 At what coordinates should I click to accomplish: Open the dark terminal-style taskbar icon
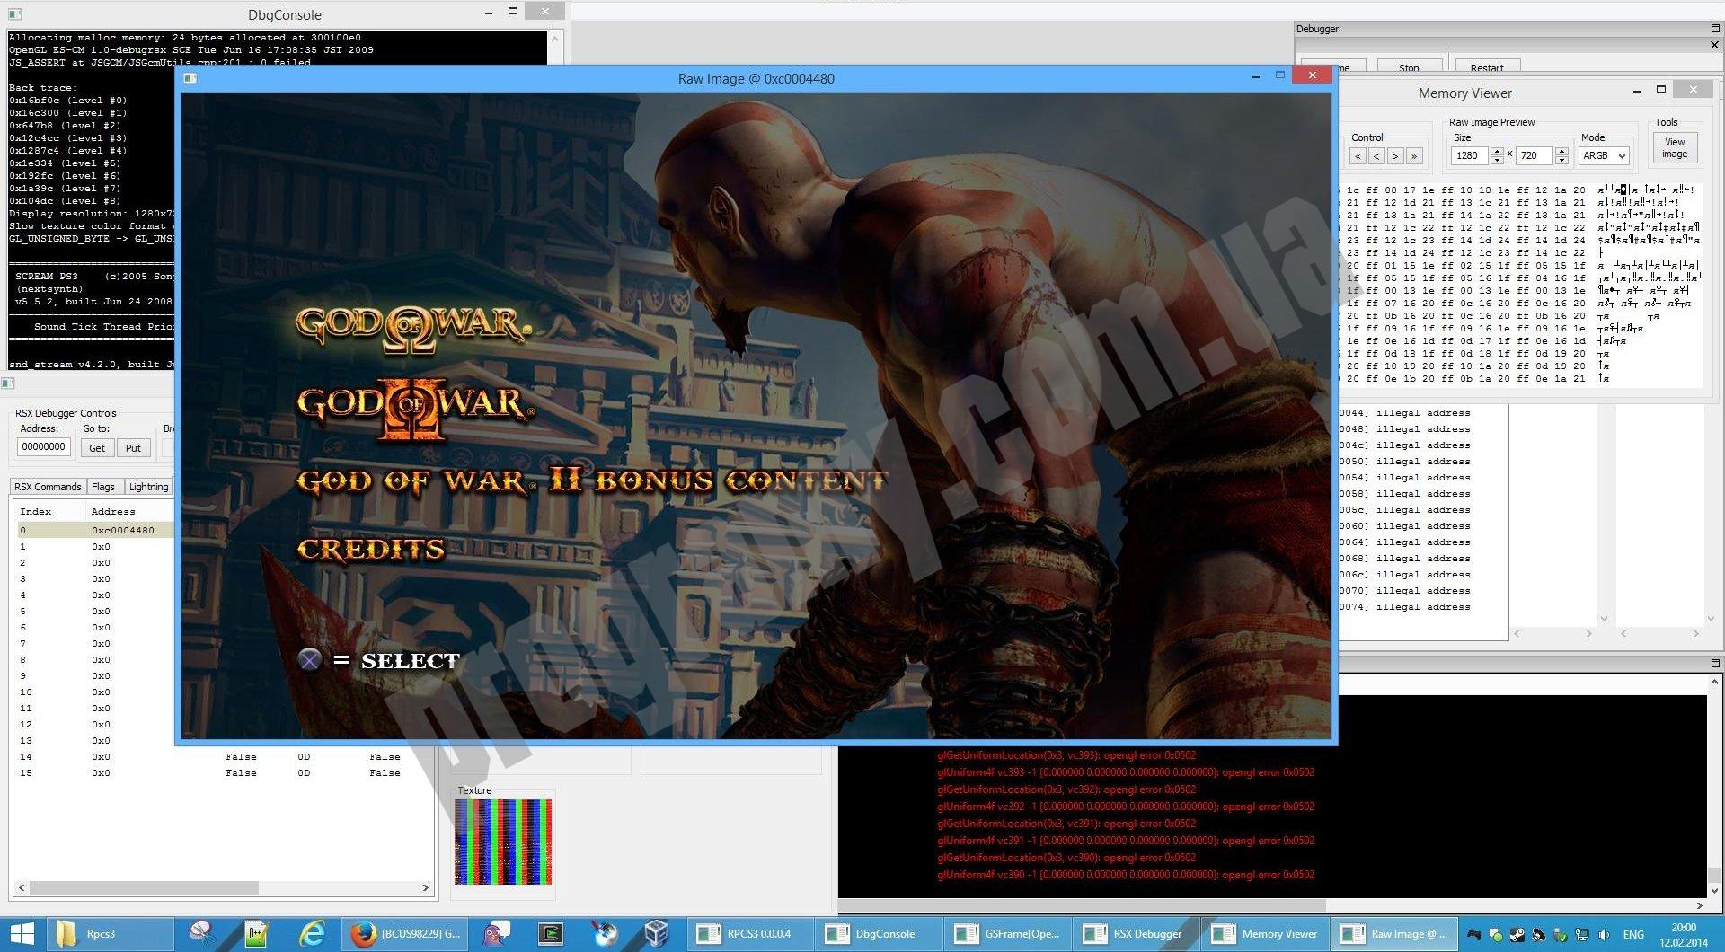[x=550, y=934]
